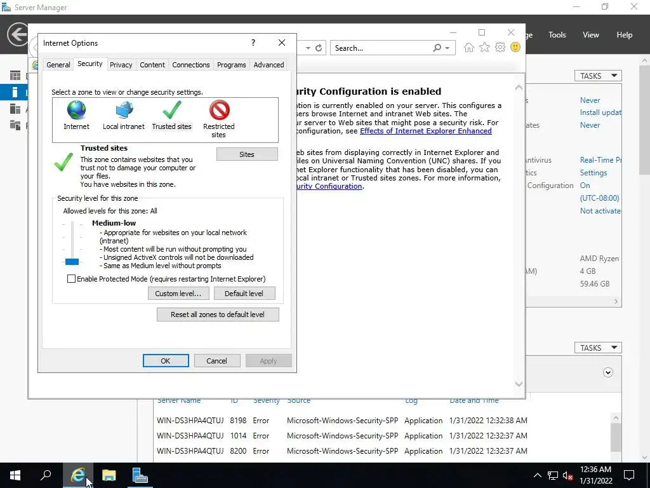Switch to the Connections tab

(191, 65)
